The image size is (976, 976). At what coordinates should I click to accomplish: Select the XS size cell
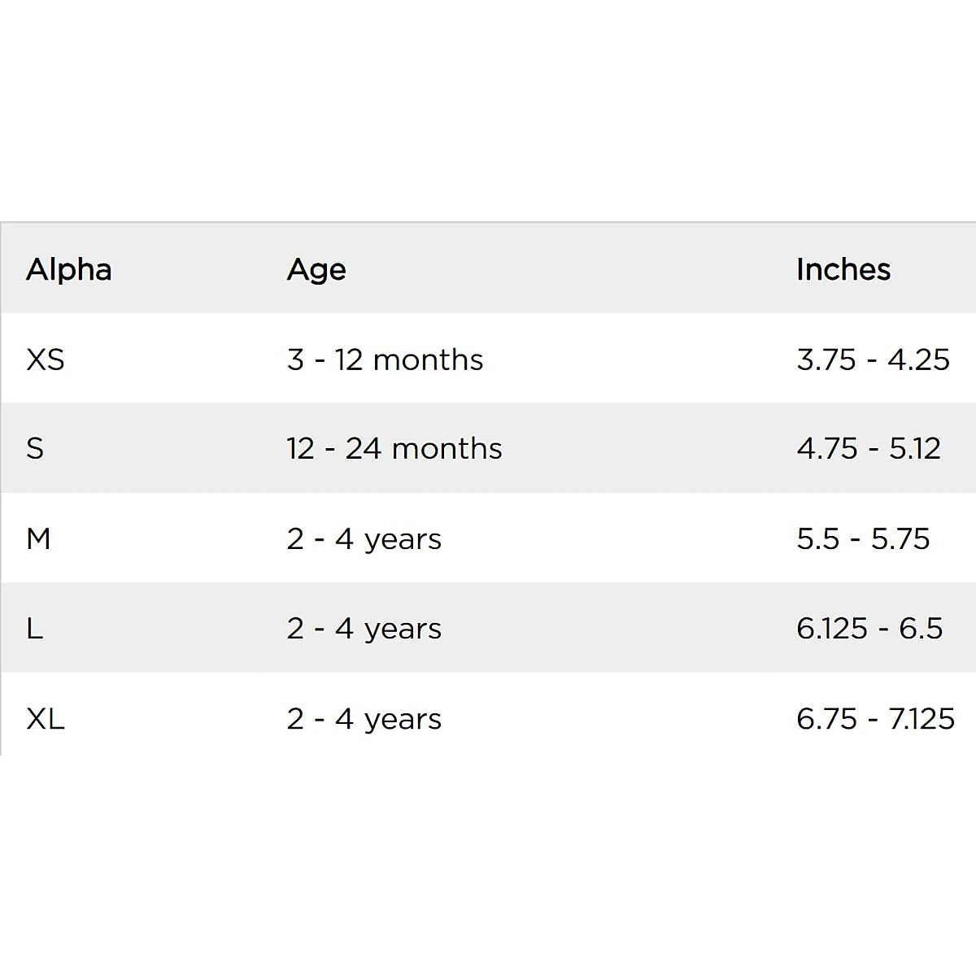coord(46,359)
